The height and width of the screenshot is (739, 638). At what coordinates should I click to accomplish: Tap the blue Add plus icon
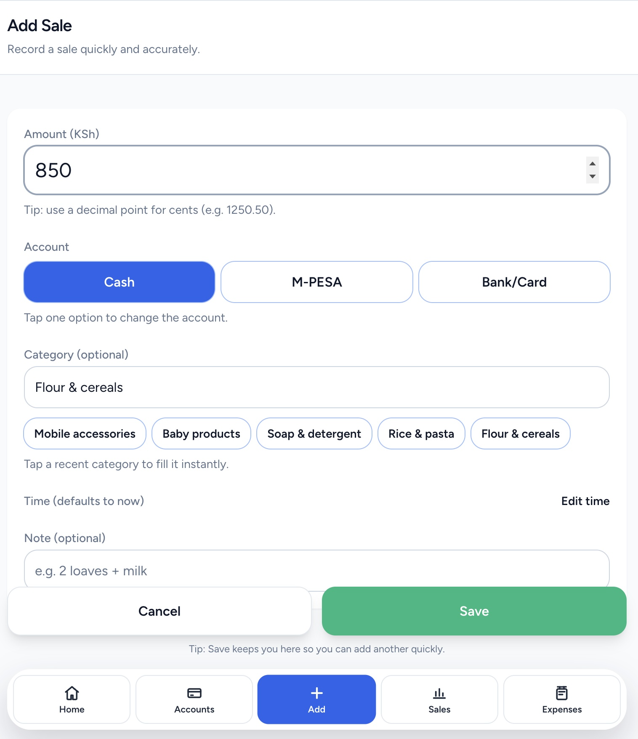pyautogui.click(x=316, y=699)
